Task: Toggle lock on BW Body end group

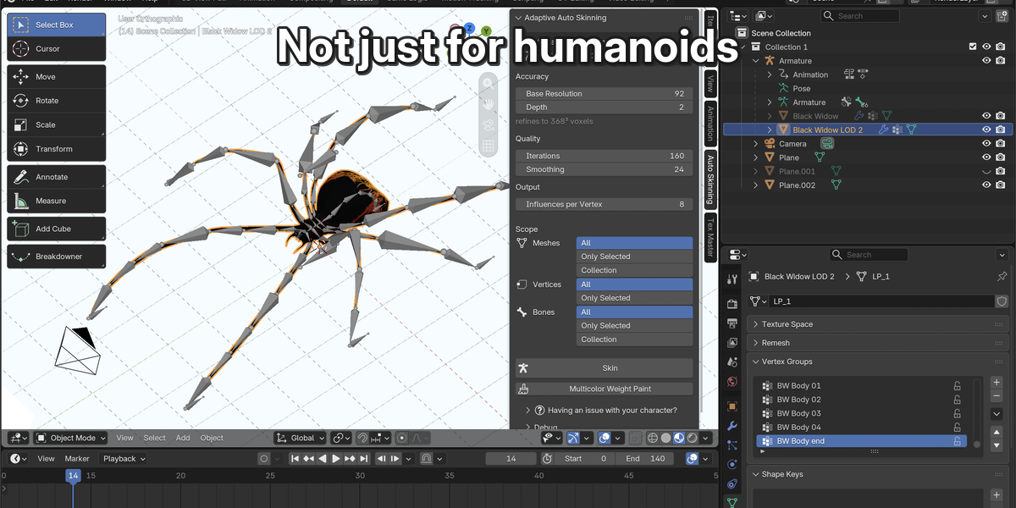Action: click(958, 441)
